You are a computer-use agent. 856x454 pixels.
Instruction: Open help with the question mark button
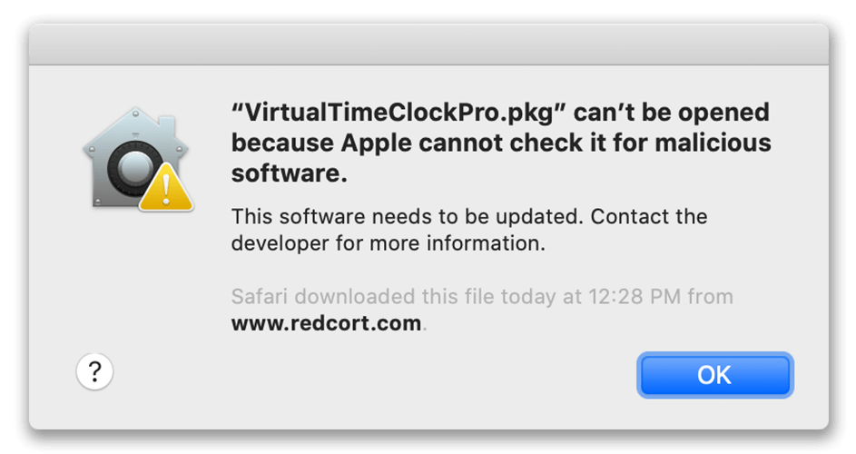[94, 371]
